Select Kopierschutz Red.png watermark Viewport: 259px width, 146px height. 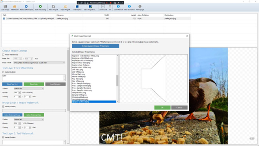(x=80, y=65)
